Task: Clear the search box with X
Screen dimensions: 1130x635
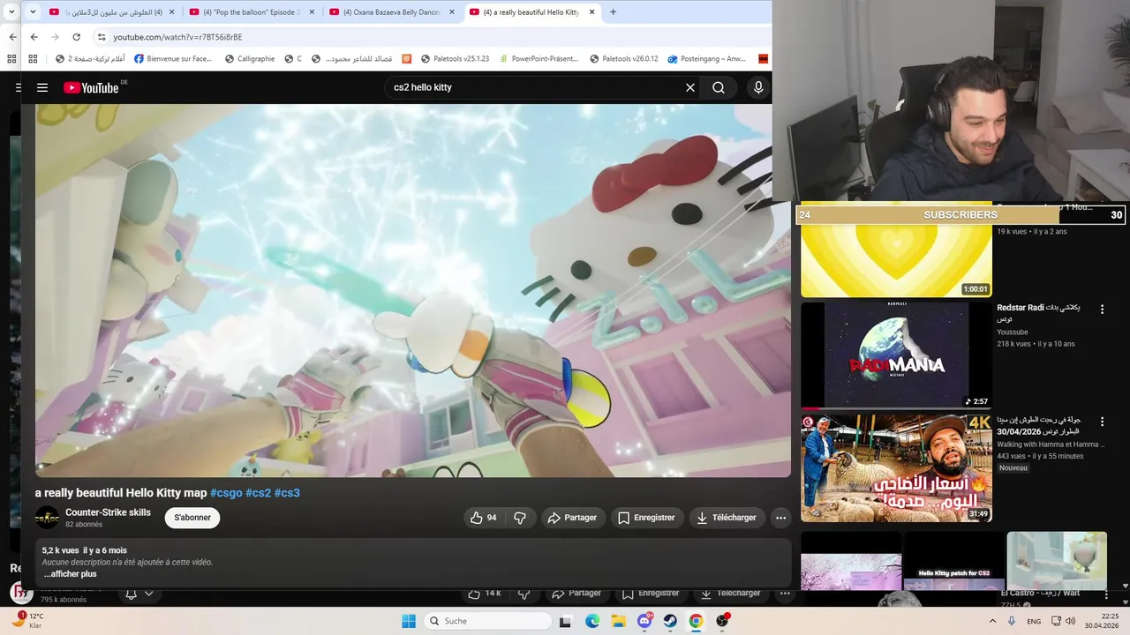Action: (690, 87)
